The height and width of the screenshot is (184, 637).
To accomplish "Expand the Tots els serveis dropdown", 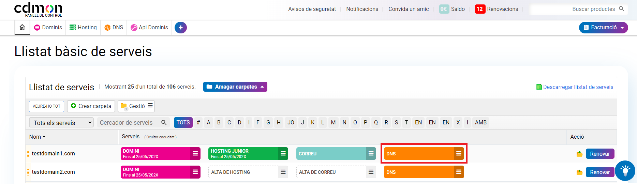I will (x=61, y=123).
